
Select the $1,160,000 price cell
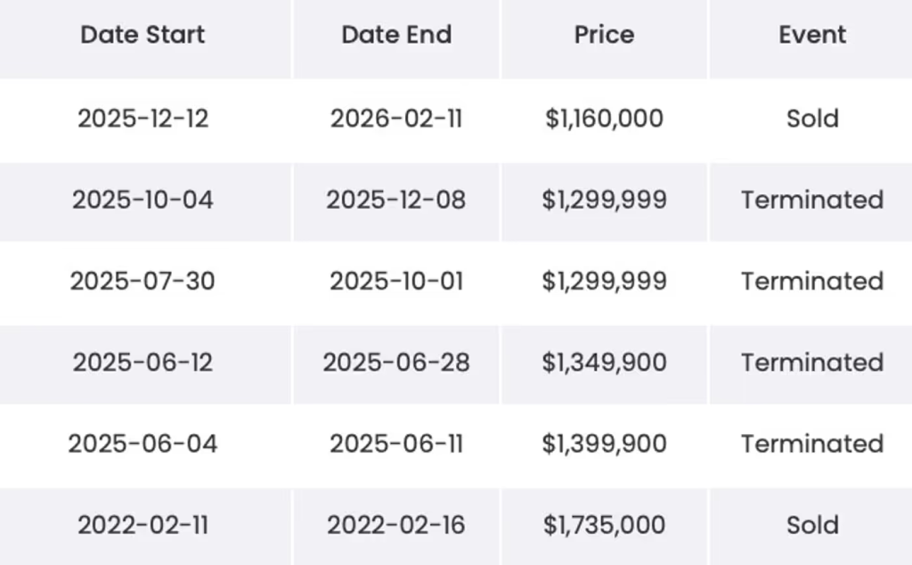point(604,119)
